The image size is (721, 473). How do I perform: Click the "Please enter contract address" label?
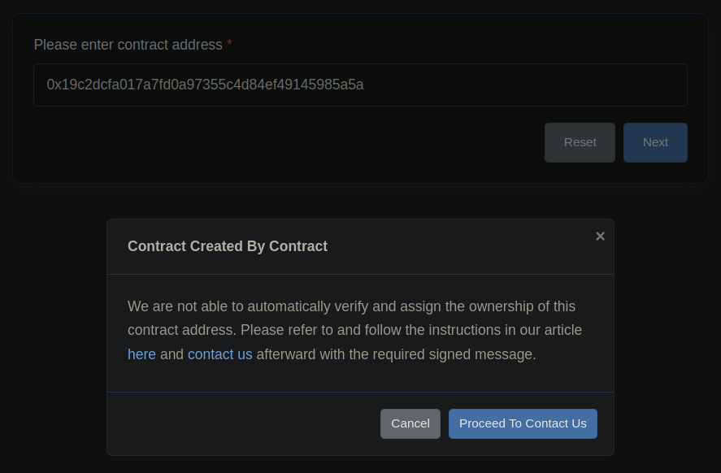(x=128, y=45)
